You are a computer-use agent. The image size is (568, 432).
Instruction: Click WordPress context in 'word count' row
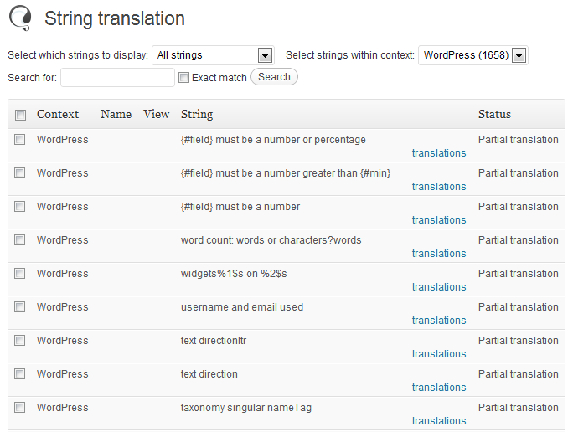62,240
